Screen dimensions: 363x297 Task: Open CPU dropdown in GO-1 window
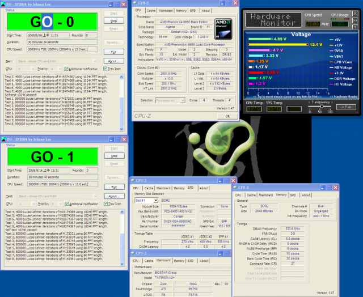click(x=33, y=204)
